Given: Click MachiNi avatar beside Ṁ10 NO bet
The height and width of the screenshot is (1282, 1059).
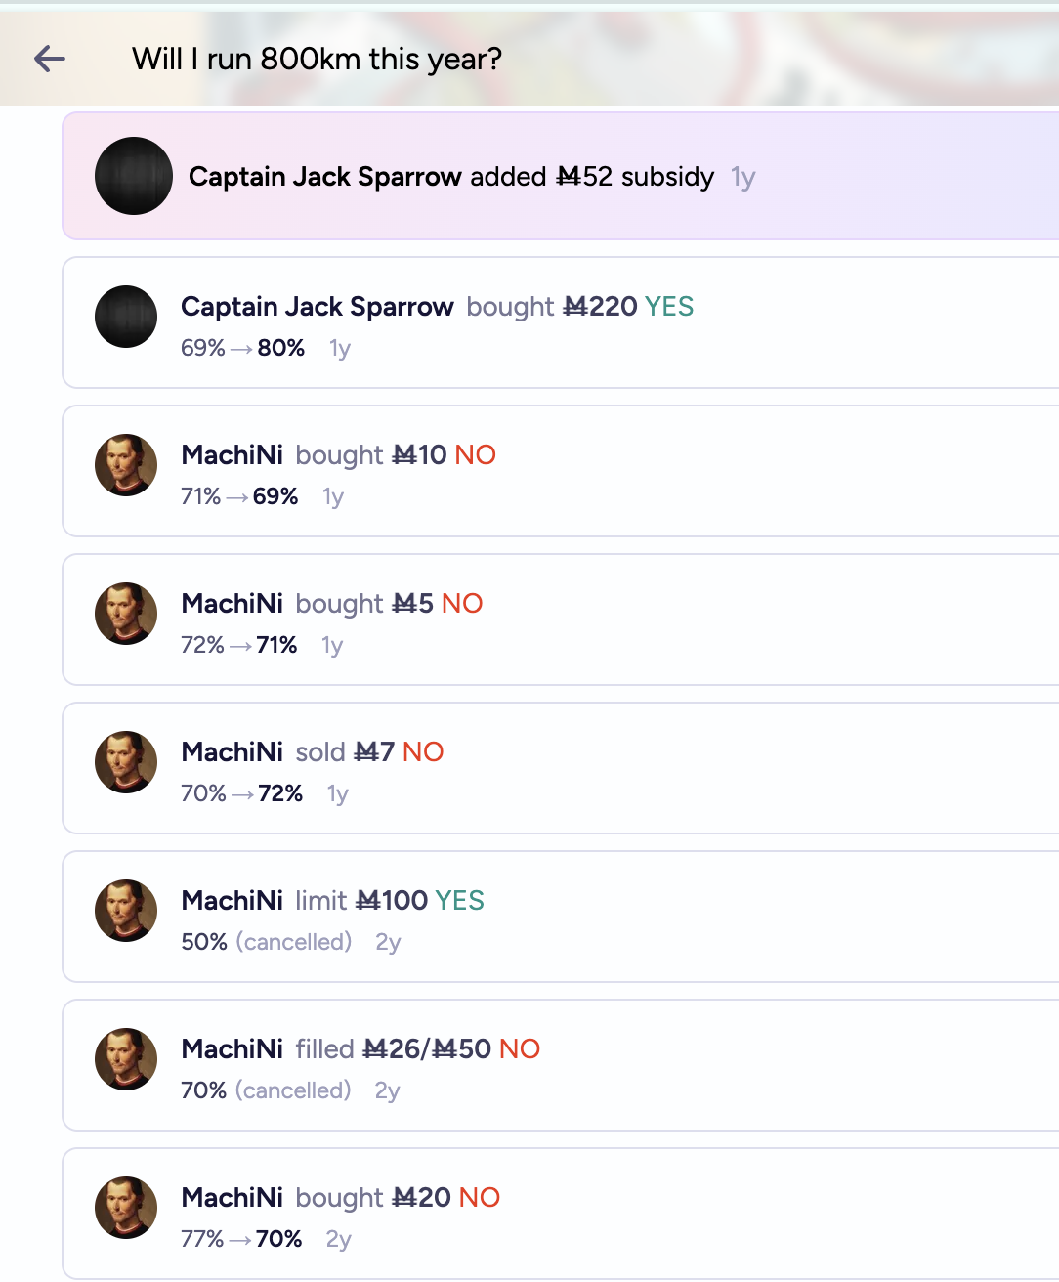Looking at the screenshot, I should [x=126, y=465].
